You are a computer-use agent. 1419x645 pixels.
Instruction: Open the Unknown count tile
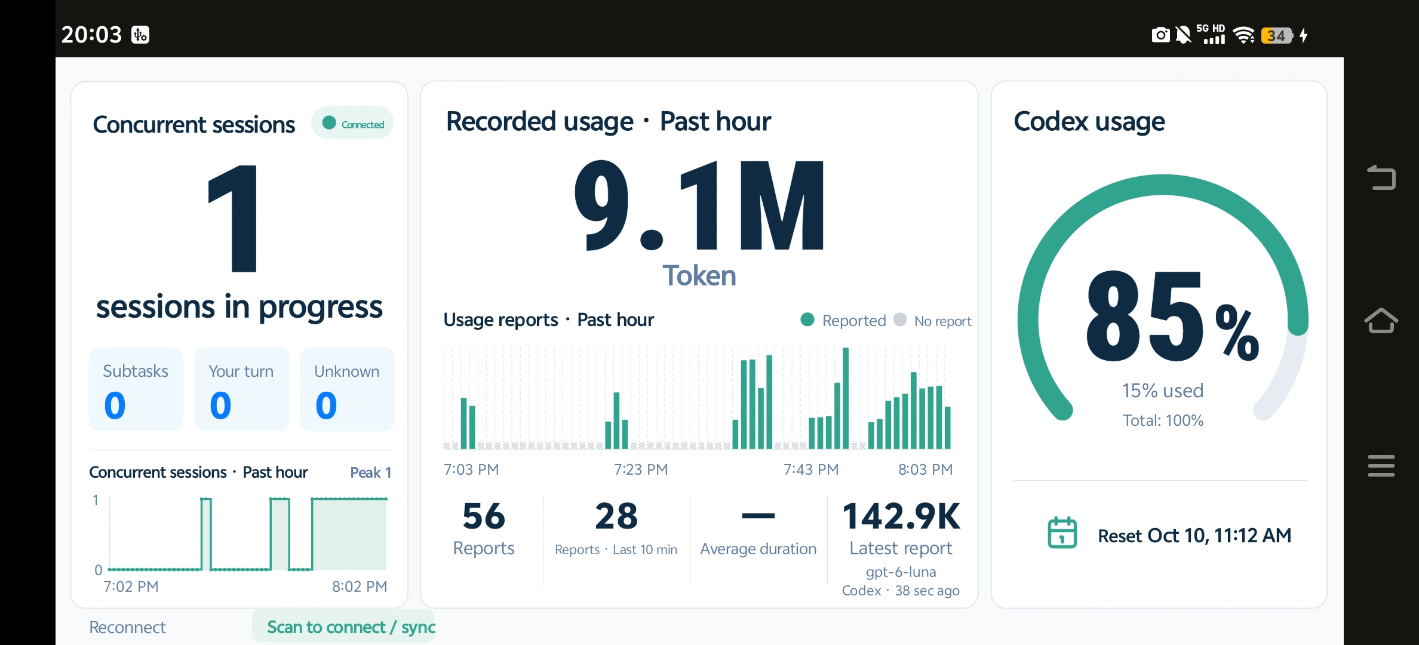348,389
